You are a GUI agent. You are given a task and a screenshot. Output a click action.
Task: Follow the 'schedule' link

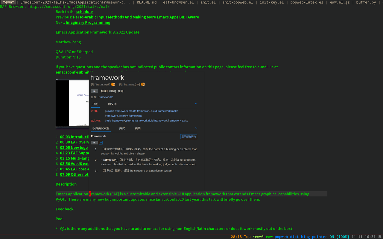click(84, 12)
